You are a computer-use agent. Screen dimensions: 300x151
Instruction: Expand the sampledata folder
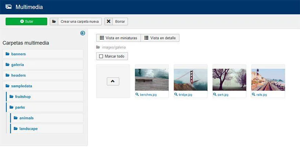click(21, 86)
